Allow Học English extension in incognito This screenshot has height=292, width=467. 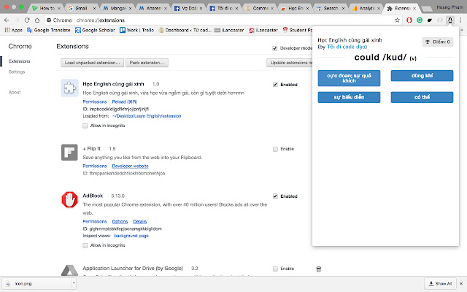click(85, 126)
